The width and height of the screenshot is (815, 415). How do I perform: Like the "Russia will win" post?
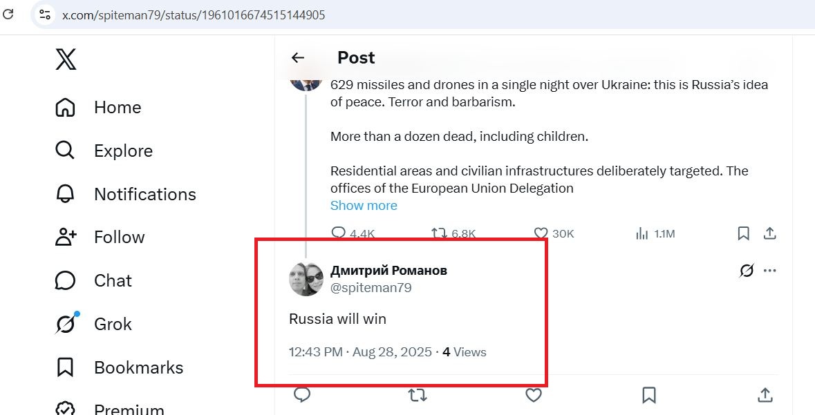(533, 396)
